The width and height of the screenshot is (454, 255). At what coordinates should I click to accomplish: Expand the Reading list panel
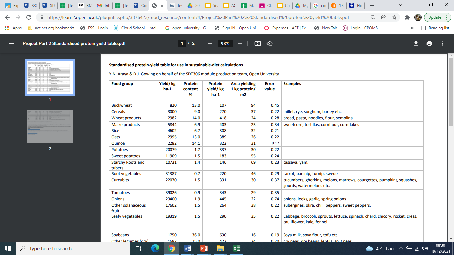pos(435,28)
